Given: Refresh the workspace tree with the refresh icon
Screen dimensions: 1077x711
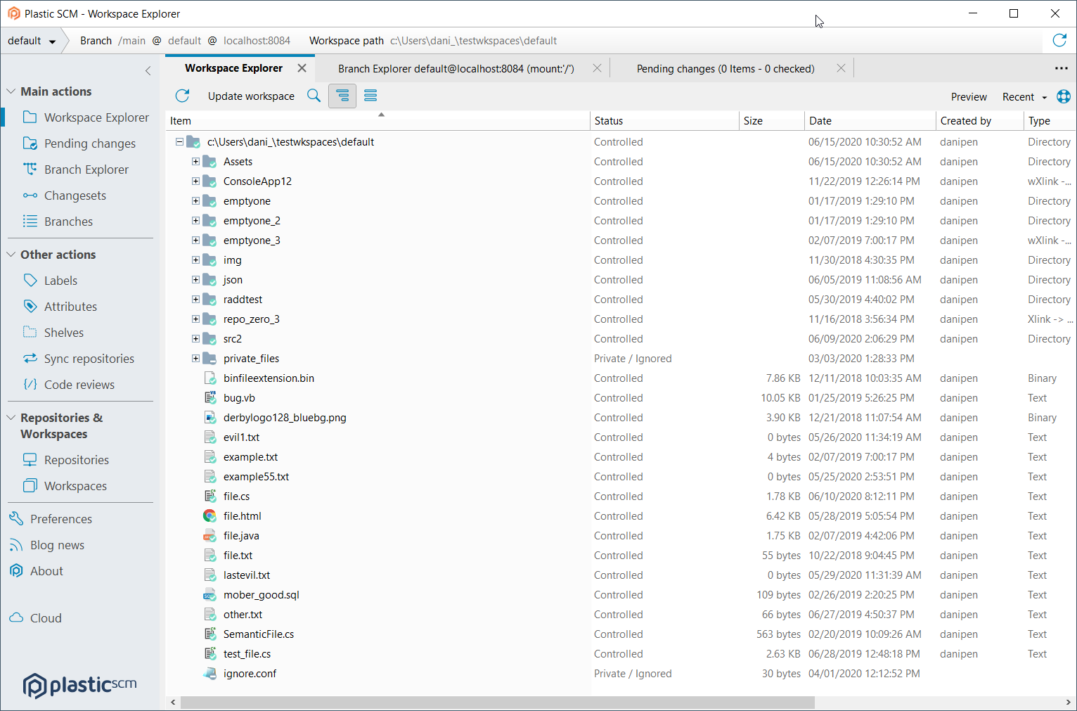Looking at the screenshot, I should (x=183, y=96).
